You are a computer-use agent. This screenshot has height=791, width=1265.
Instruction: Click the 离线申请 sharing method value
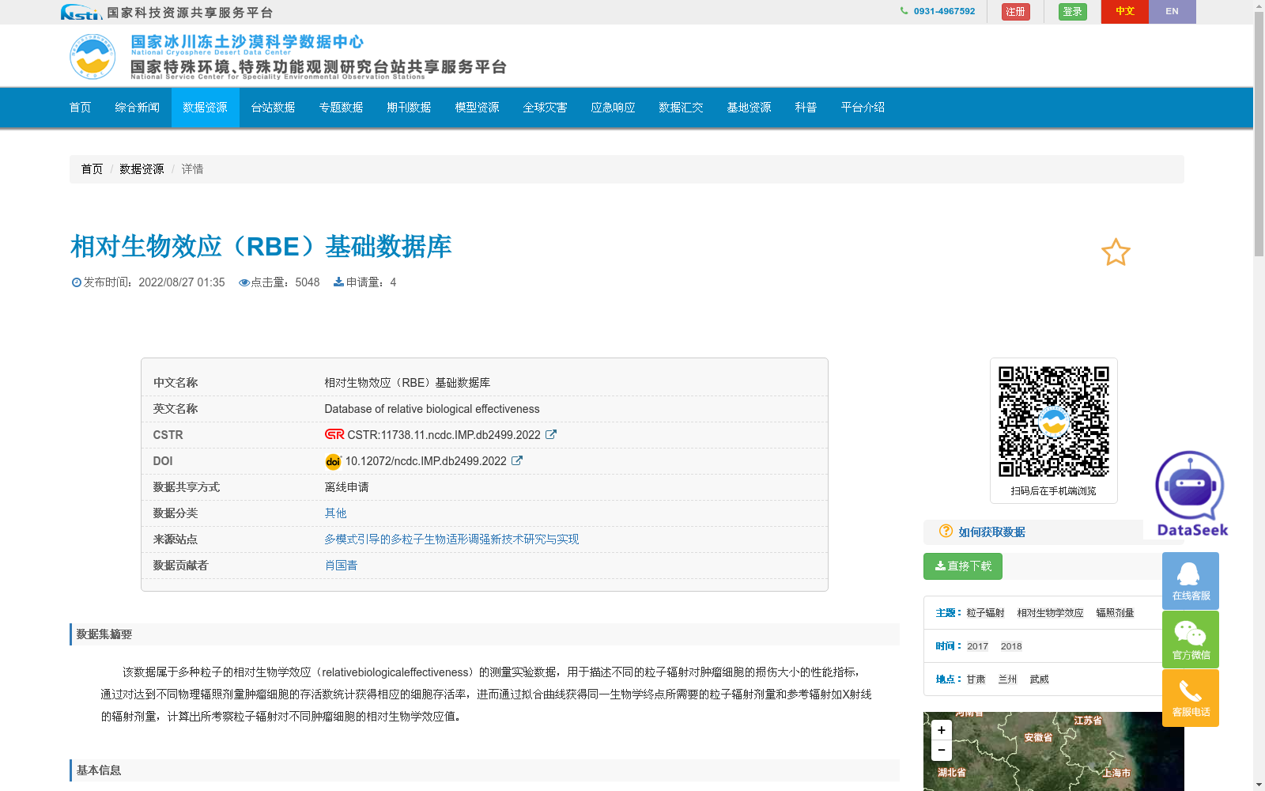tap(346, 486)
